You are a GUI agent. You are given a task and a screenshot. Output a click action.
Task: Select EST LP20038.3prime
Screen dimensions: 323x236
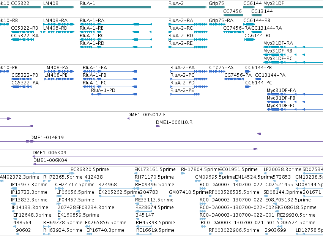coord(266,173)
